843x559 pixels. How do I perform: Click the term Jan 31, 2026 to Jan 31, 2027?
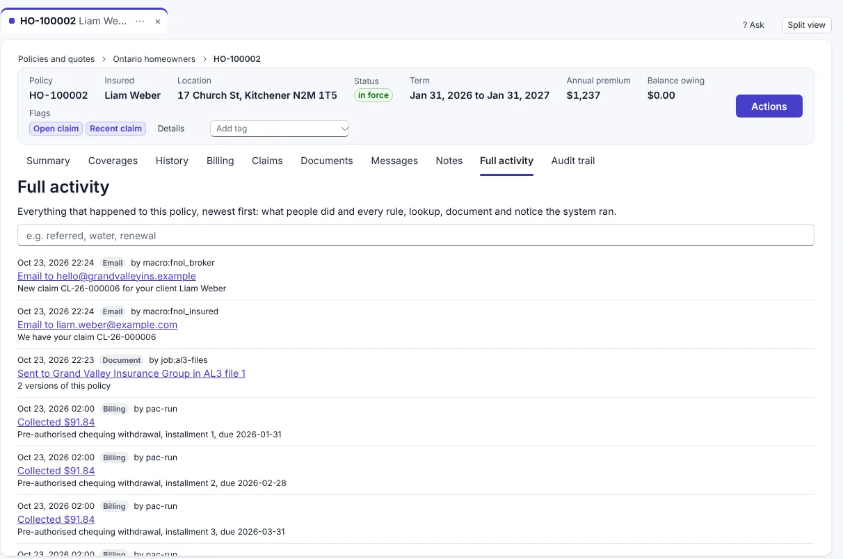[x=479, y=95]
